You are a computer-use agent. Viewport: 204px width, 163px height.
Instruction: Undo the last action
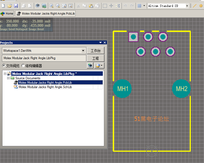click(125, 6)
